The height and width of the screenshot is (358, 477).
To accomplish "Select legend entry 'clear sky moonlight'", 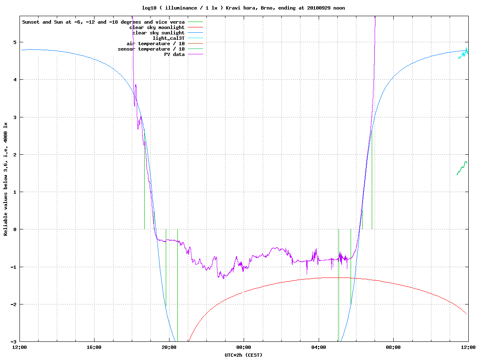I will click(x=157, y=27).
